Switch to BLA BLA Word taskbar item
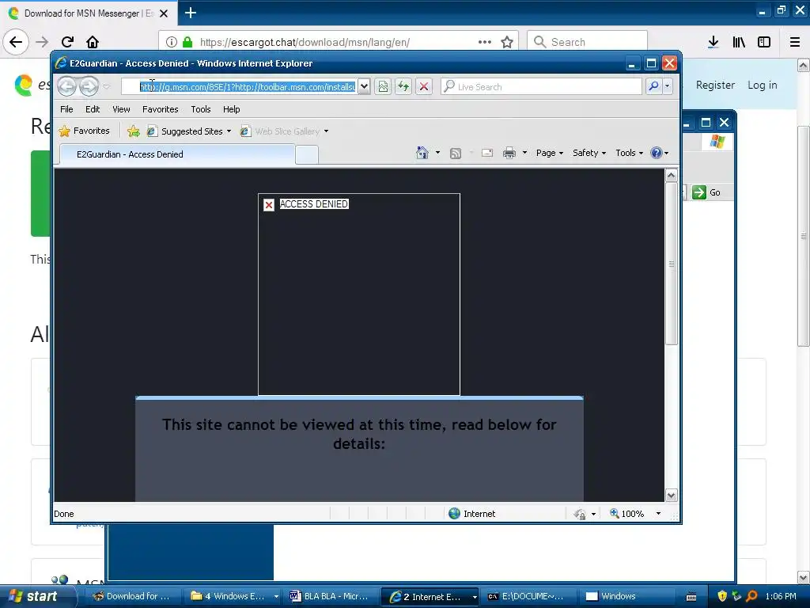Viewport: 810px width, 608px height. coord(331,596)
